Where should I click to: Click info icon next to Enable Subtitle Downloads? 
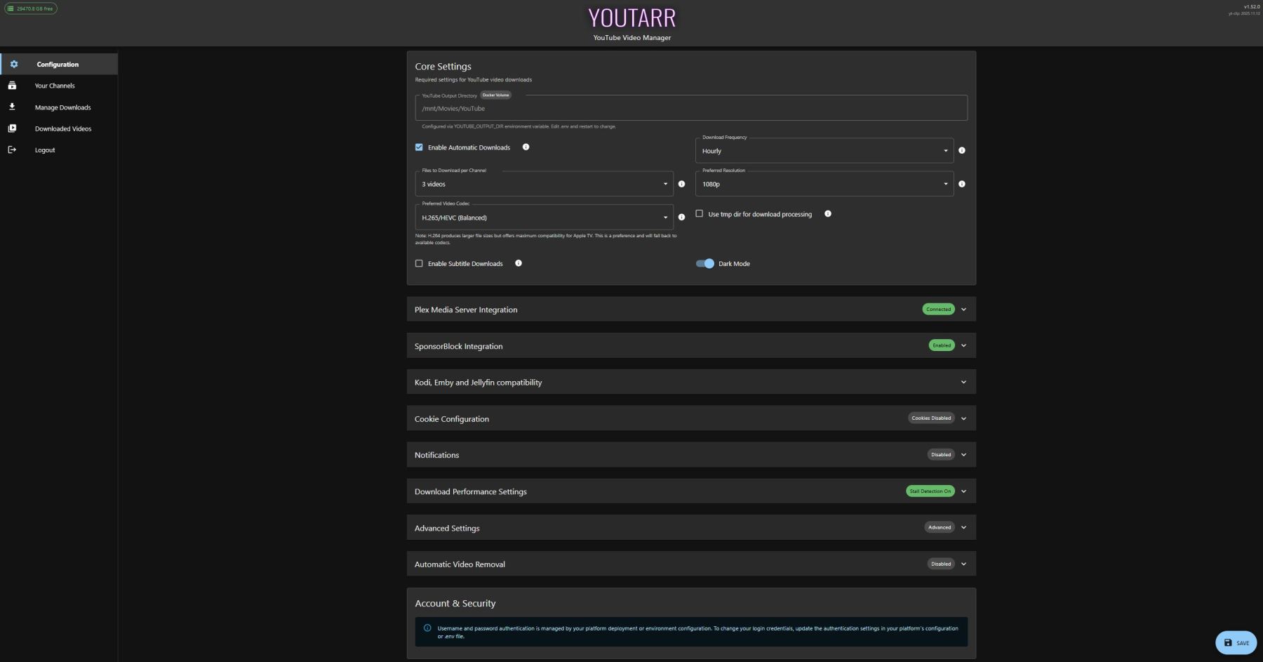pyautogui.click(x=519, y=263)
